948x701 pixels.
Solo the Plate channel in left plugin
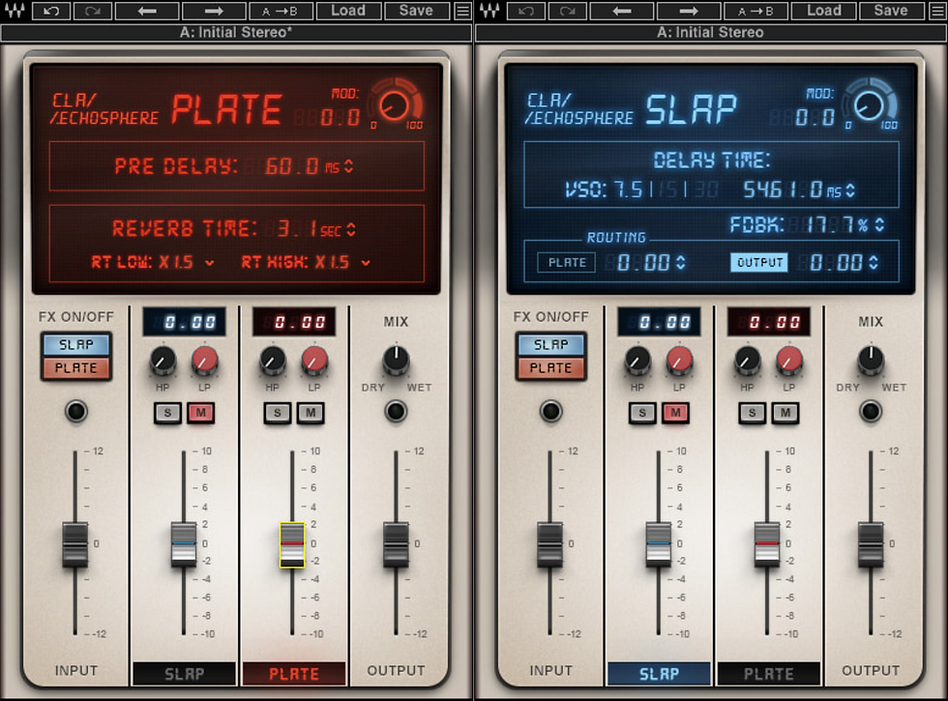[x=278, y=413]
